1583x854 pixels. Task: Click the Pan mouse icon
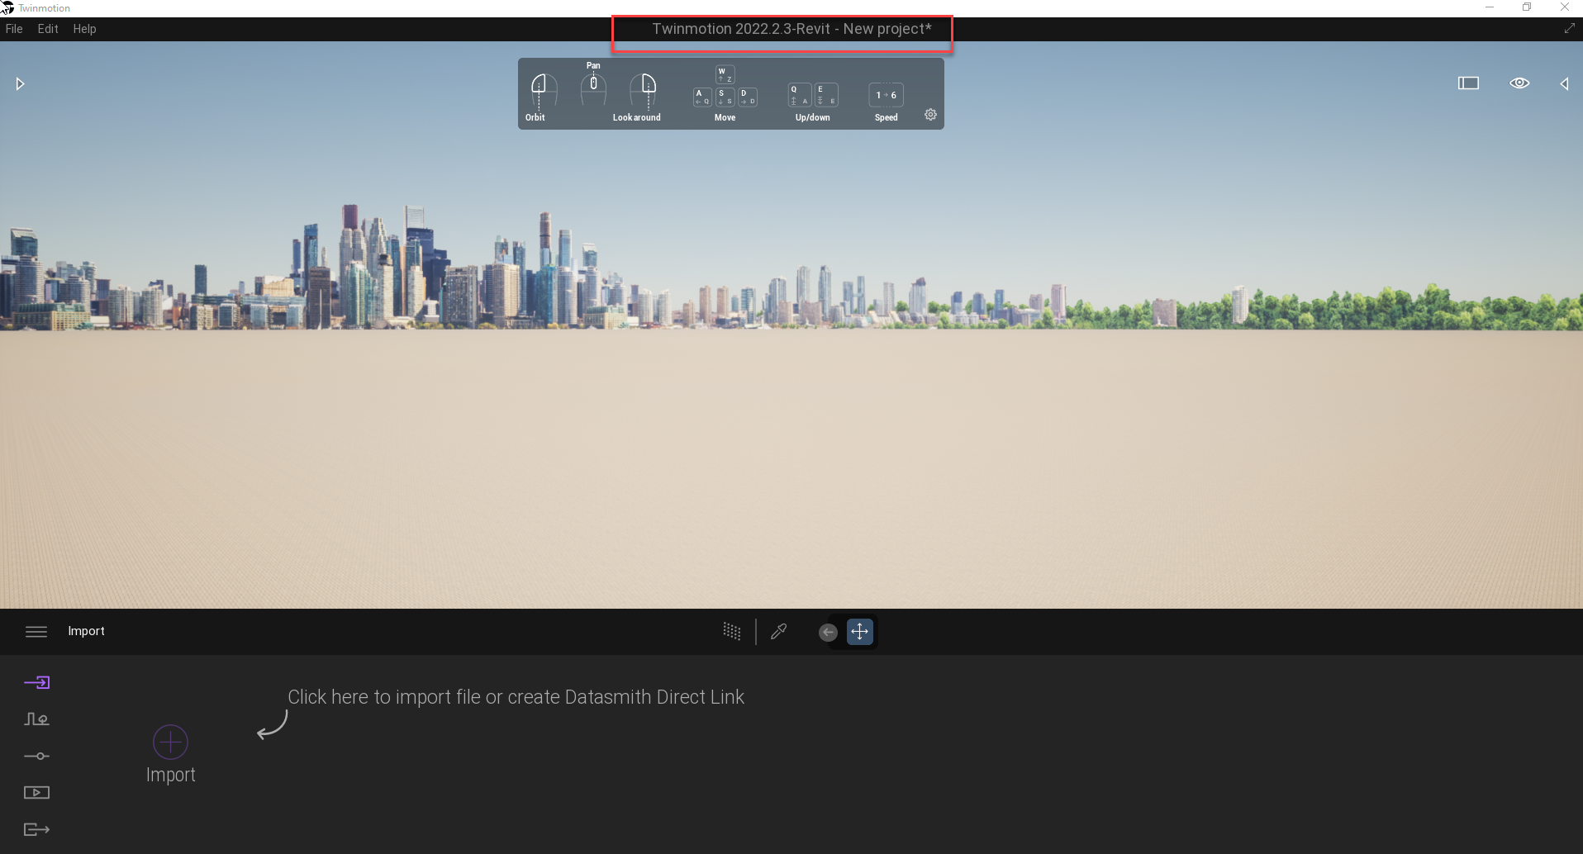tap(593, 88)
